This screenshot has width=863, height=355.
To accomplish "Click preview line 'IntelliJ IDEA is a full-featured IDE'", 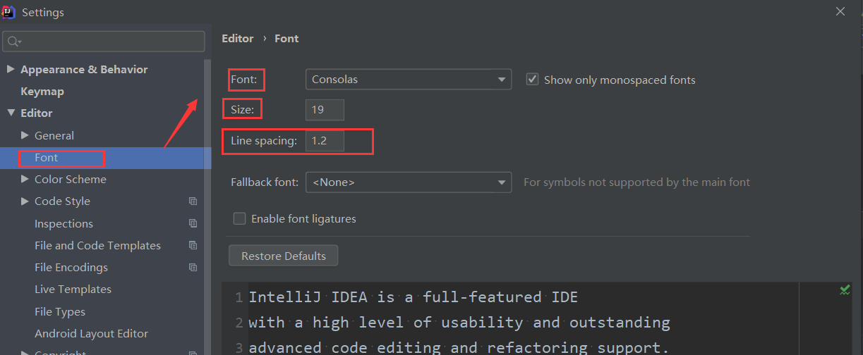I will click(413, 297).
